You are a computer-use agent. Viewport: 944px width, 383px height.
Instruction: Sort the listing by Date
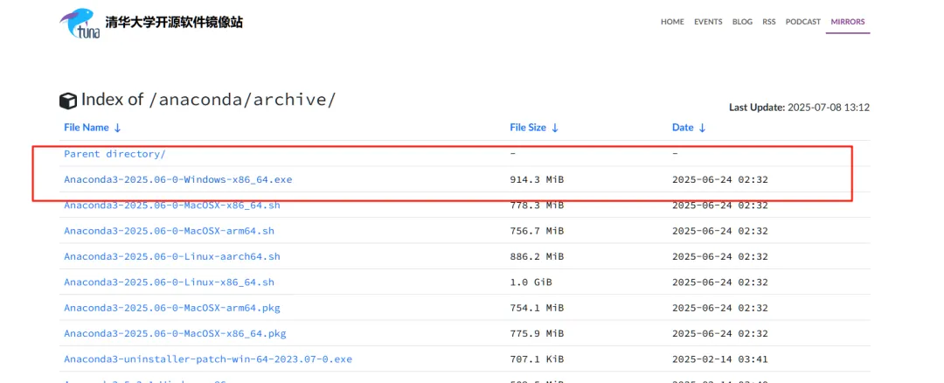689,128
